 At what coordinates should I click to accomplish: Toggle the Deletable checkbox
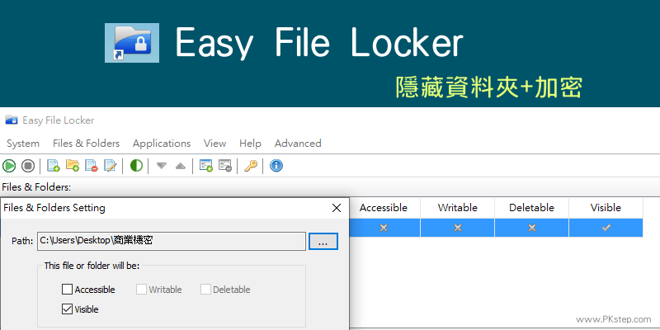tap(205, 290)
